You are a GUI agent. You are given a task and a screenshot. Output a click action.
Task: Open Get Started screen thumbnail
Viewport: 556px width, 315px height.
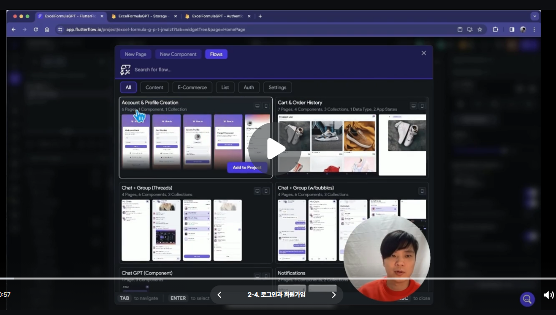point(166,142)
